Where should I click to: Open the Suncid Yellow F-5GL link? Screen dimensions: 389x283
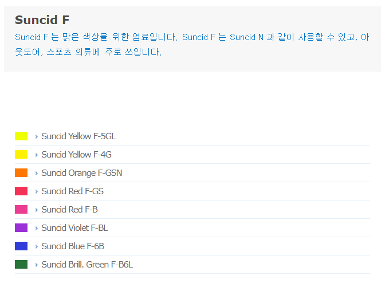click(78, 136)
